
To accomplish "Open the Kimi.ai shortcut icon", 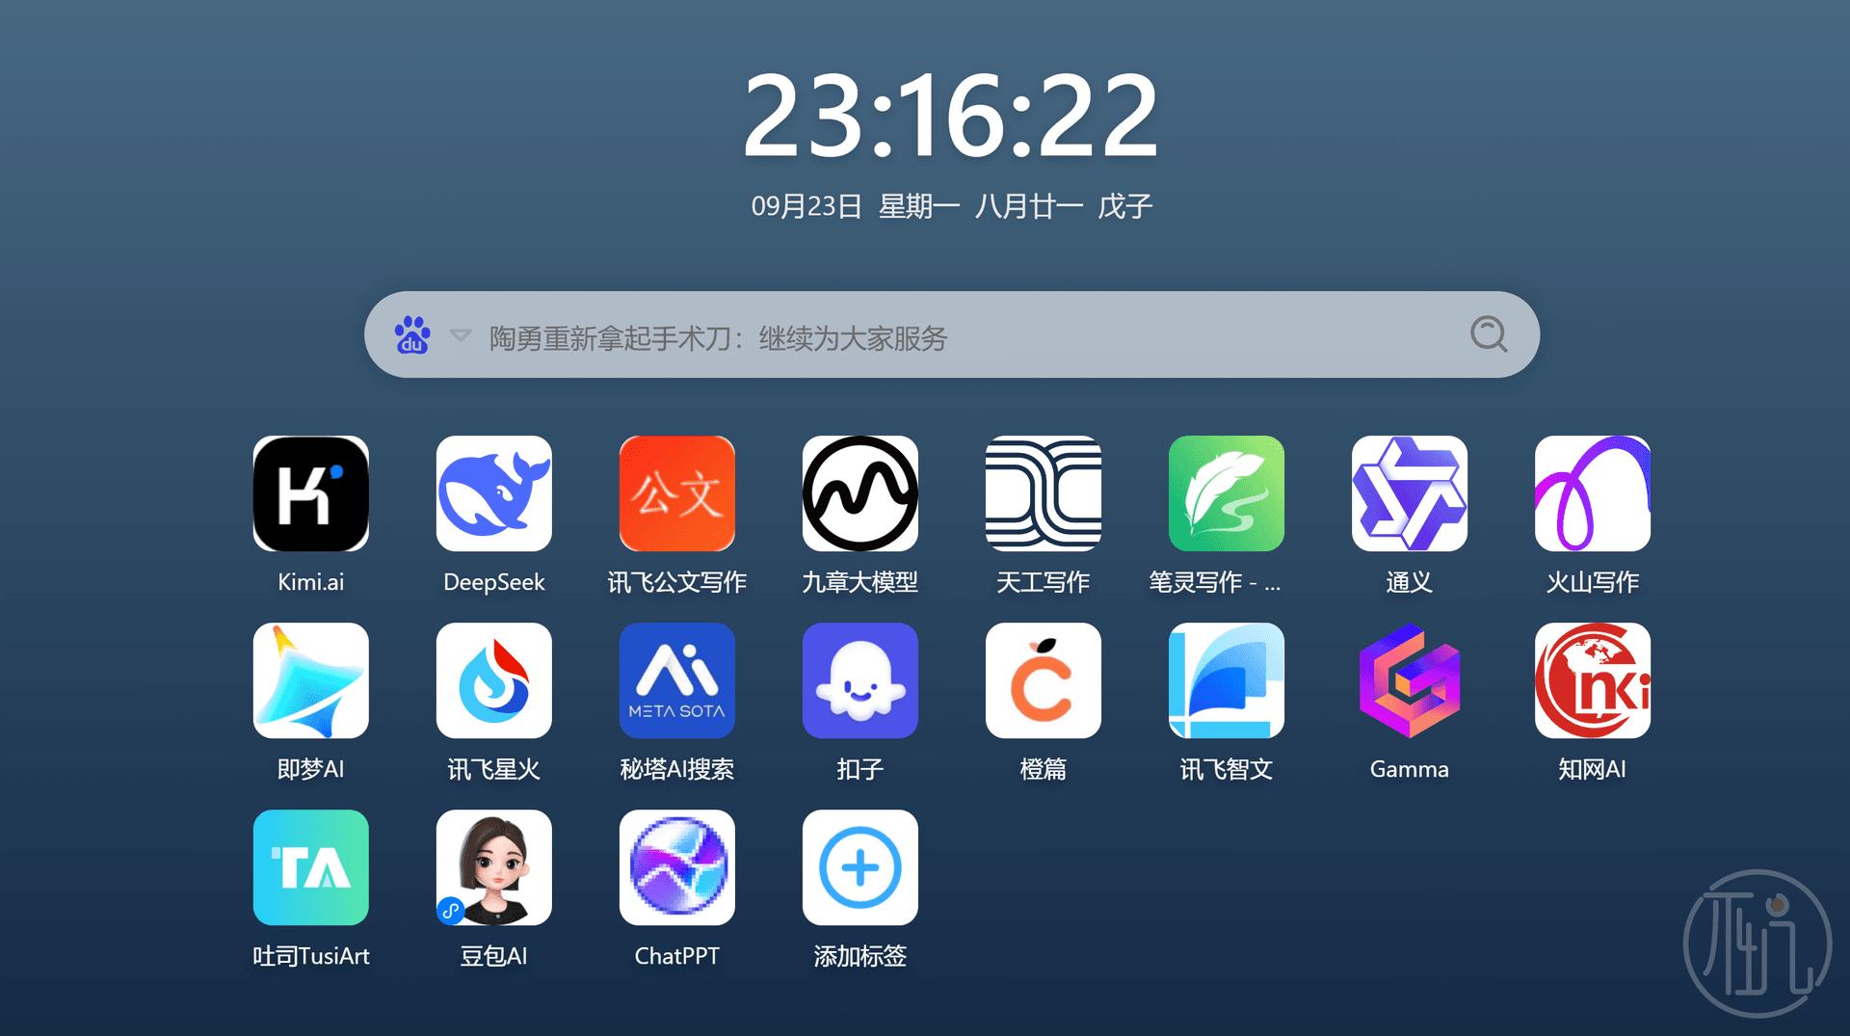I will 310,493.
